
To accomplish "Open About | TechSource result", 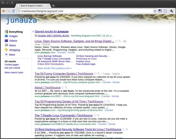I will (48, 88).
